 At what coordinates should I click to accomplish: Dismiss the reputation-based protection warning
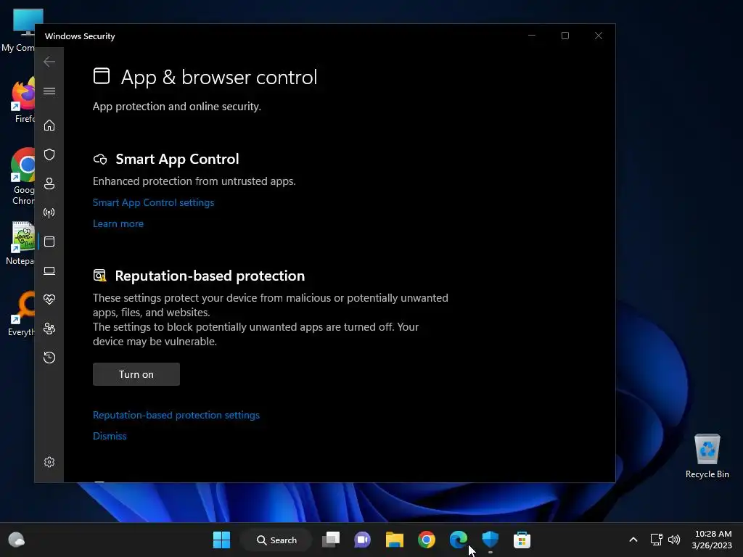tap(110, 436)
